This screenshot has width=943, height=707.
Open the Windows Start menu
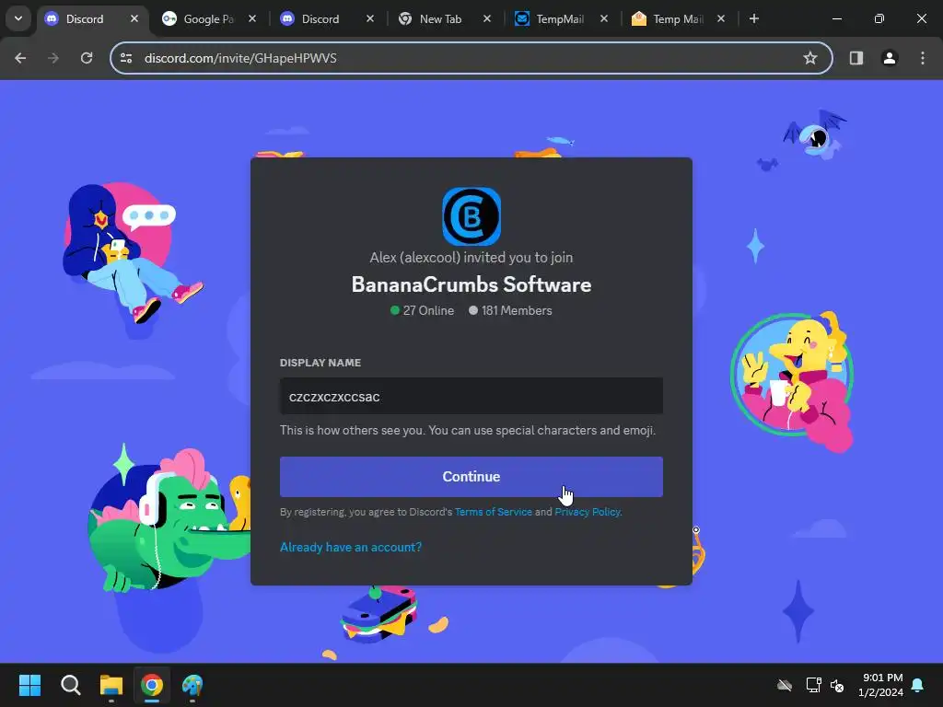click(x=30, y=685)
